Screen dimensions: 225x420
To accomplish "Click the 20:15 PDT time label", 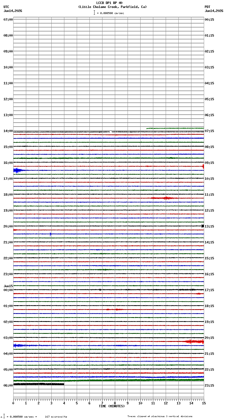I will tap(209, 338).
